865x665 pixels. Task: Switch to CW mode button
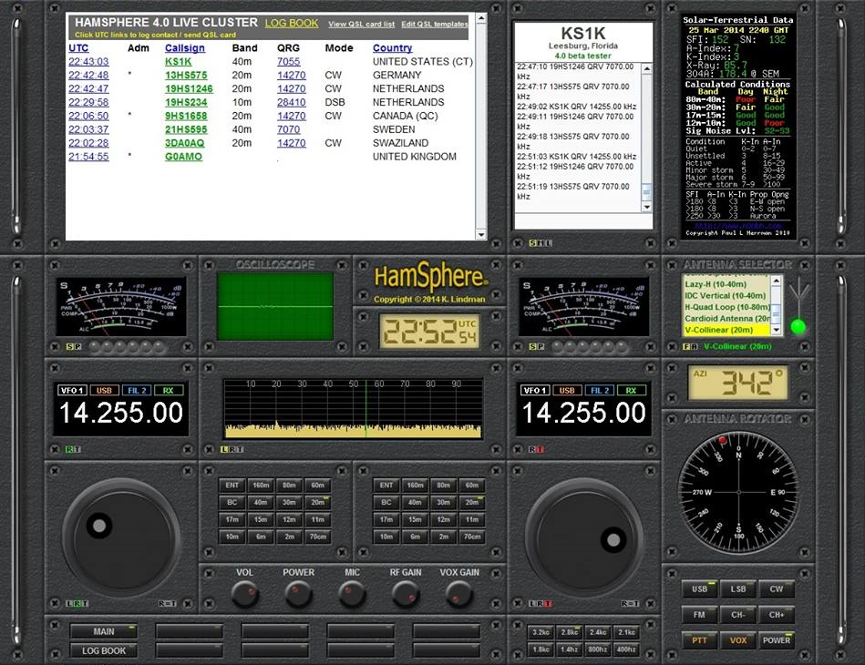pos(777,589)
